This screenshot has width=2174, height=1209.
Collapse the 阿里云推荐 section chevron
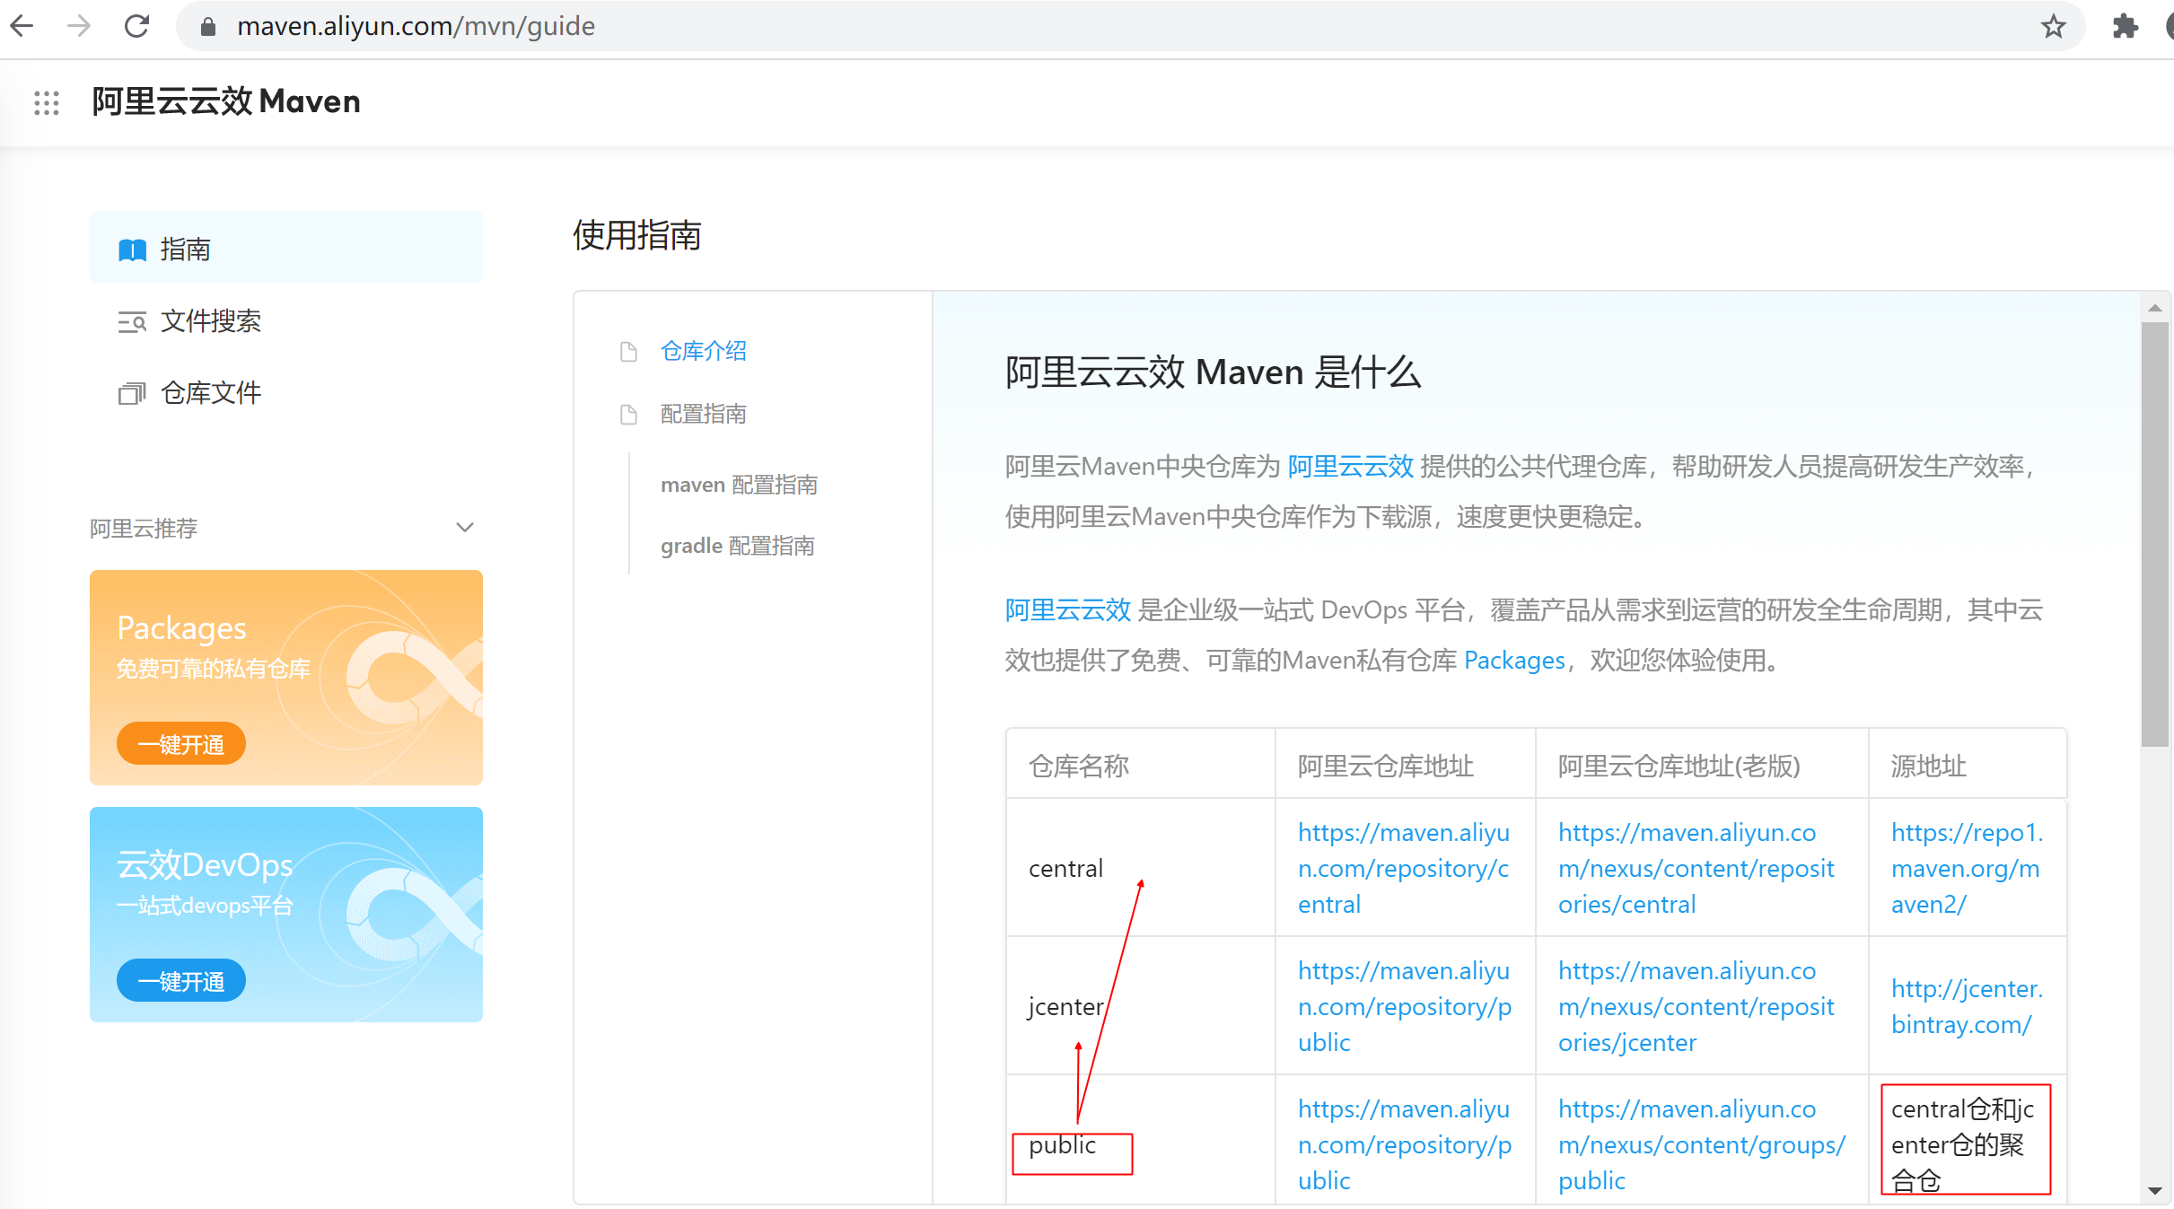pyautogui.click(x=465, y=528)
